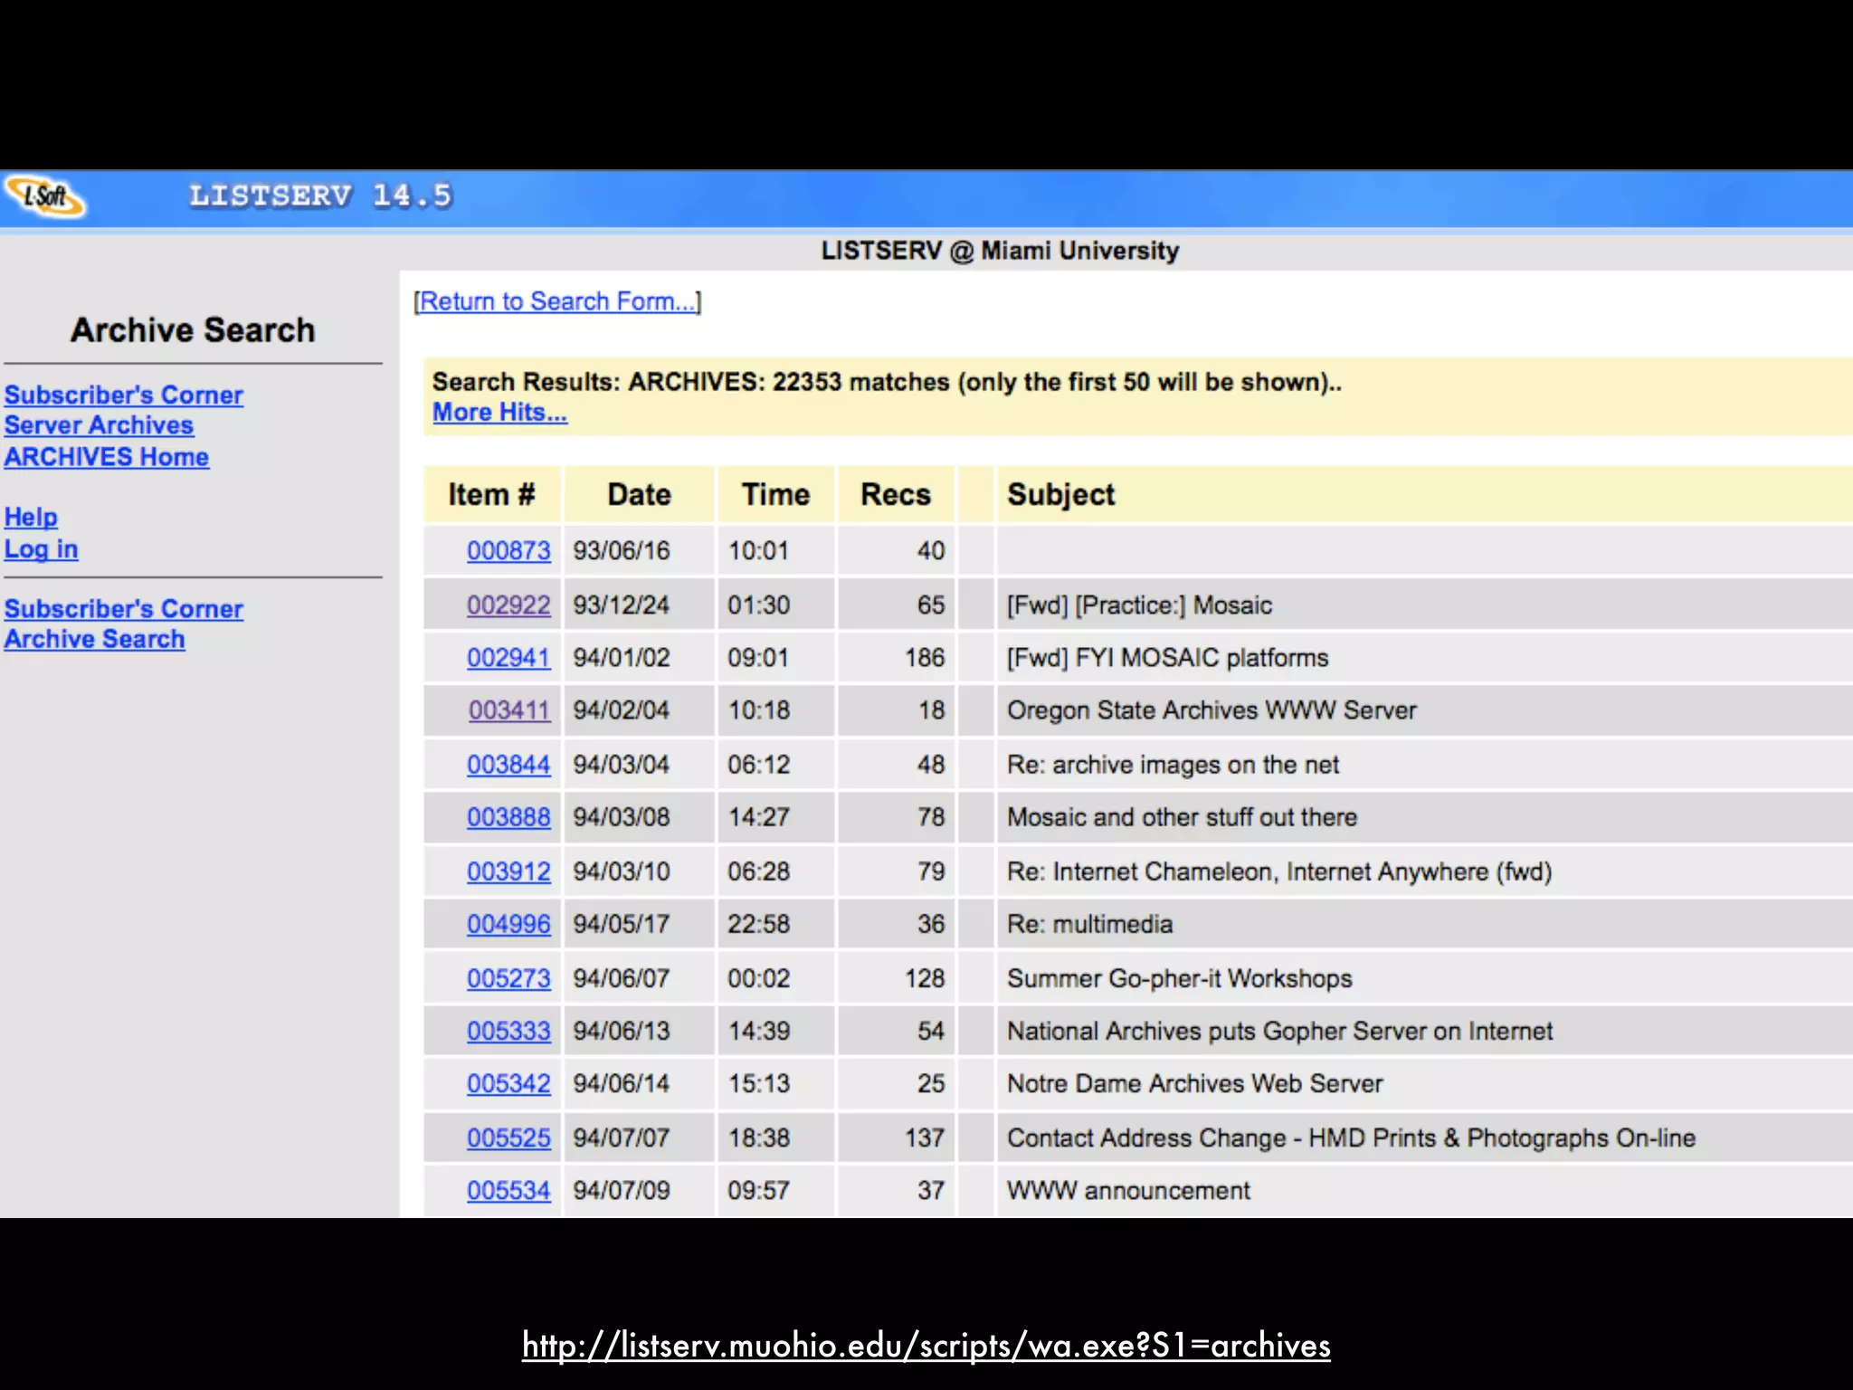Open item 000873
The height and width of the screenshot is (1390, 1853).
pyautogui.click(x=508, y=551)
